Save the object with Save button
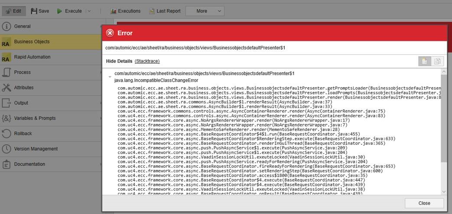The height and width of the screenshot is (214, 452). pyautogui.click(x=40, y=11)
